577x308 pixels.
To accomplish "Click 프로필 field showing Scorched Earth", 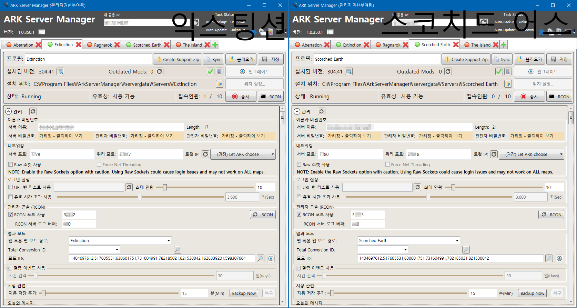I will [x=377, y=59].
